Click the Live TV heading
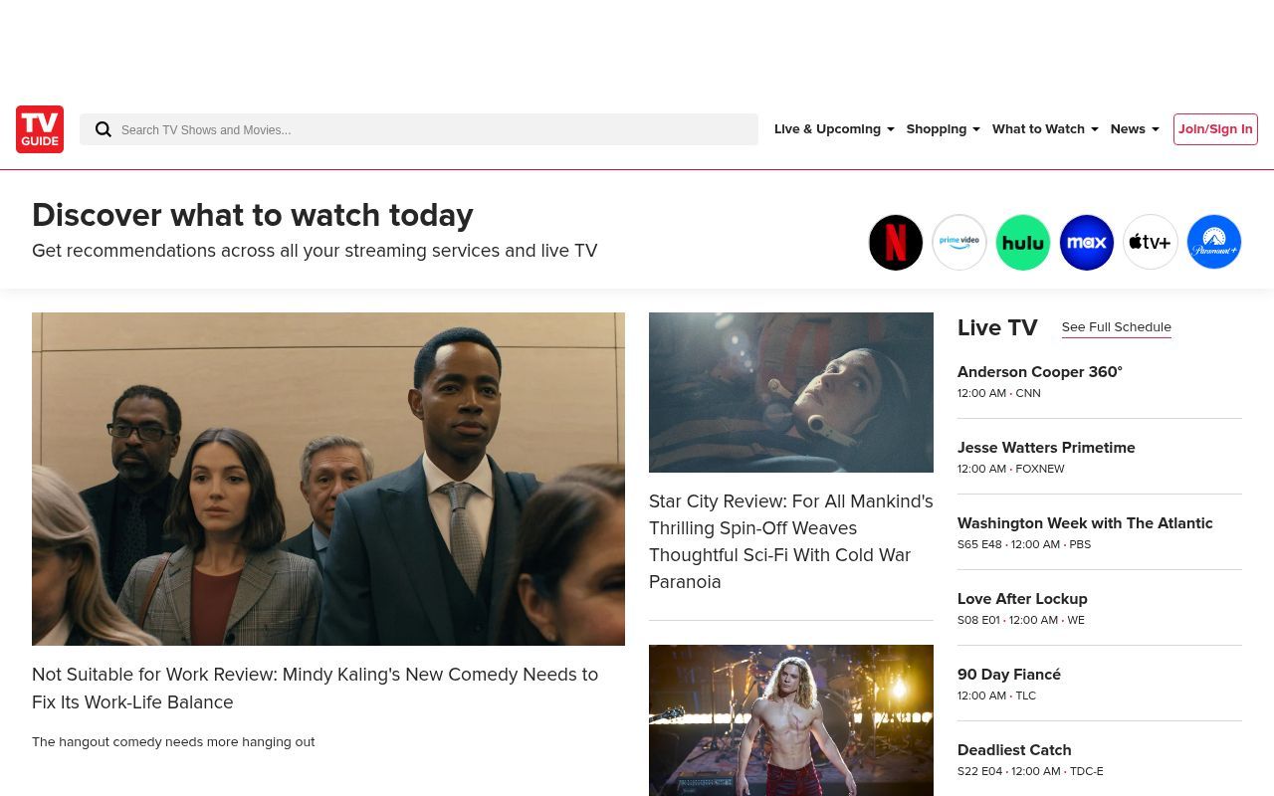 point(997,327)
